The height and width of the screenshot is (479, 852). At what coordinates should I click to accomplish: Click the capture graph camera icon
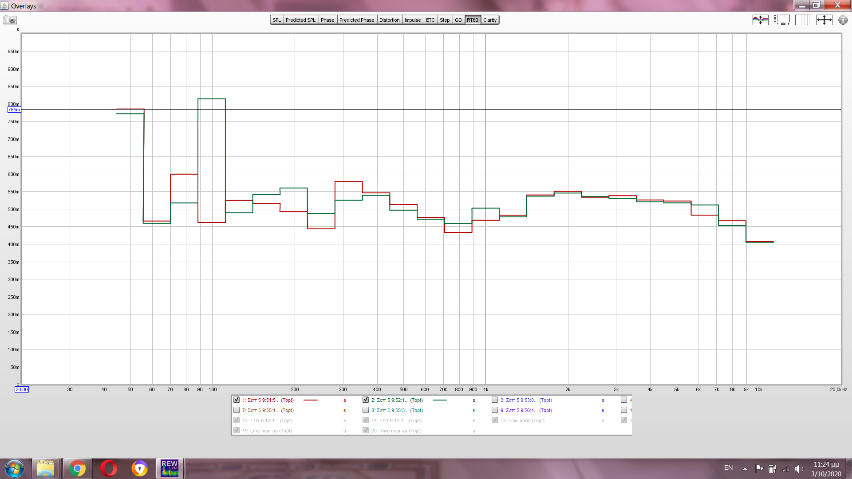[x=10, y=20]
